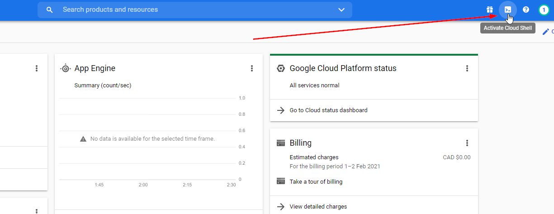Open the App Engine card title

point(95,68)
